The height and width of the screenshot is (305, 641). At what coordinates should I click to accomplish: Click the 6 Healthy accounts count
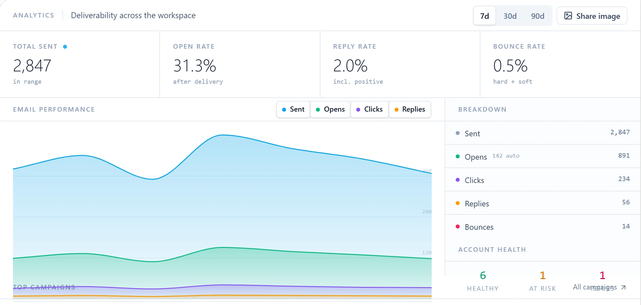pos(483,275)
